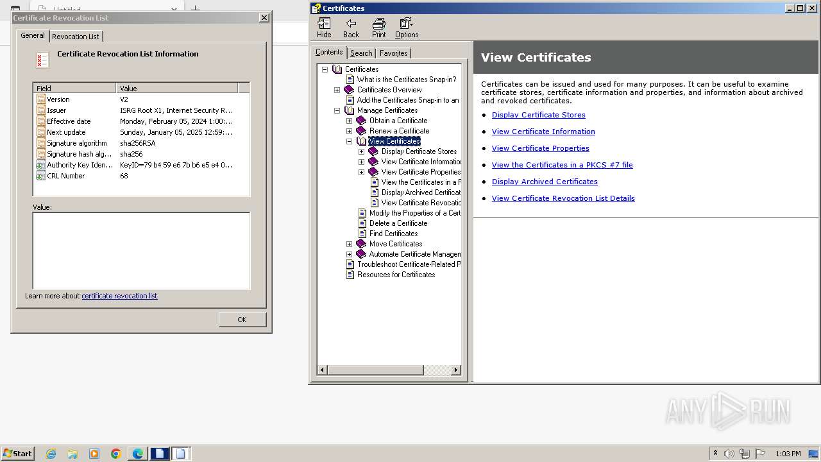The width and height of the screenshot is (821, 462).
Task: Open View Certificate Revocation List Details link
Action: click(x=563, y=198)
